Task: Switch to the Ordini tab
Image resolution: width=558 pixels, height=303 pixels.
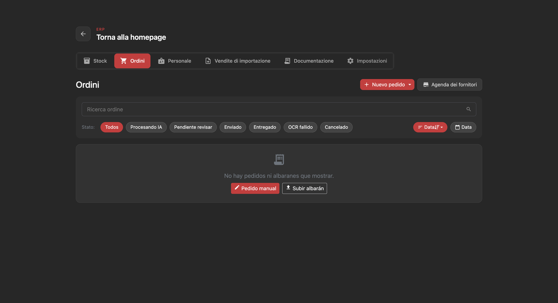Action: pyautogui.click(x=132, y=61)
